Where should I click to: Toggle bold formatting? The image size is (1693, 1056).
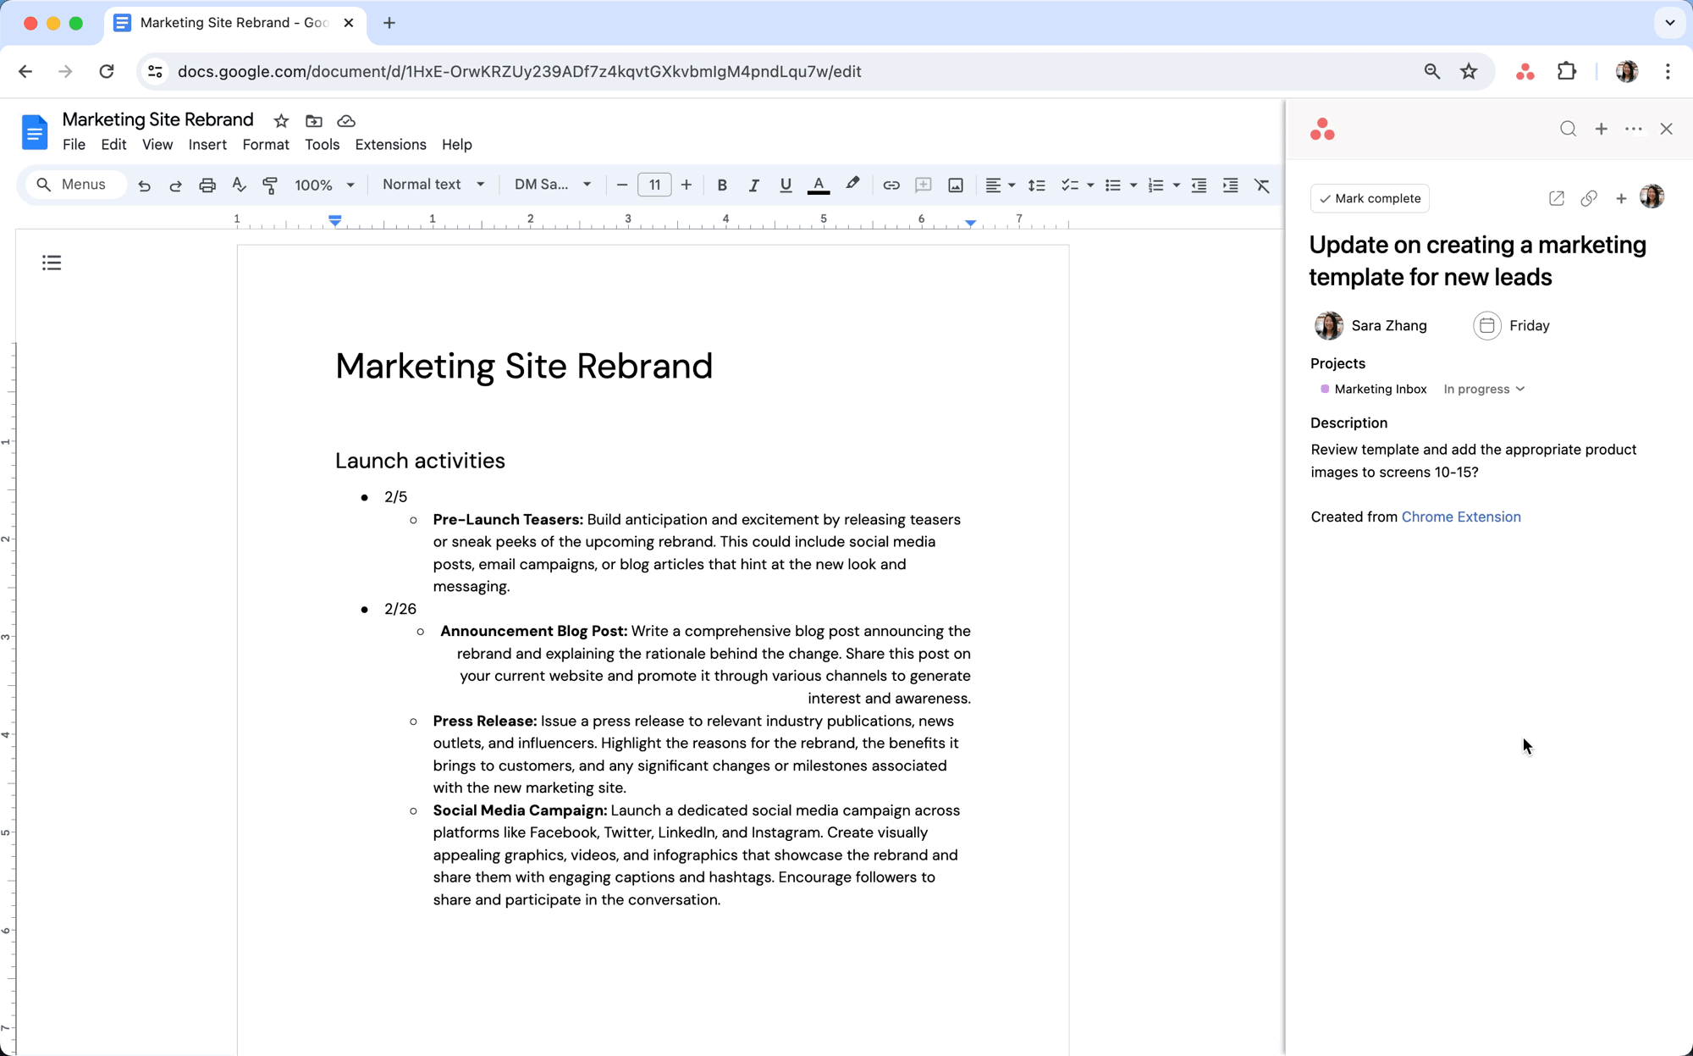point(721,185)
